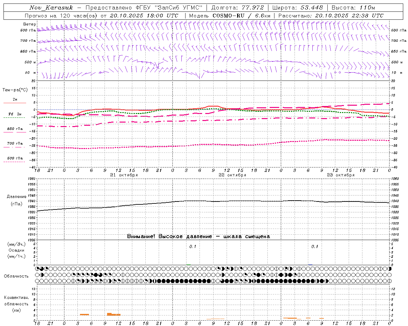The height and width of the screenshot is (326, 408).
Task: Click the 21 октября date label
Action: [x=124, y=175]
